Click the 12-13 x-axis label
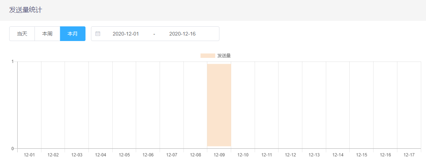Screen dimensions: 426x163 point(314,155)
